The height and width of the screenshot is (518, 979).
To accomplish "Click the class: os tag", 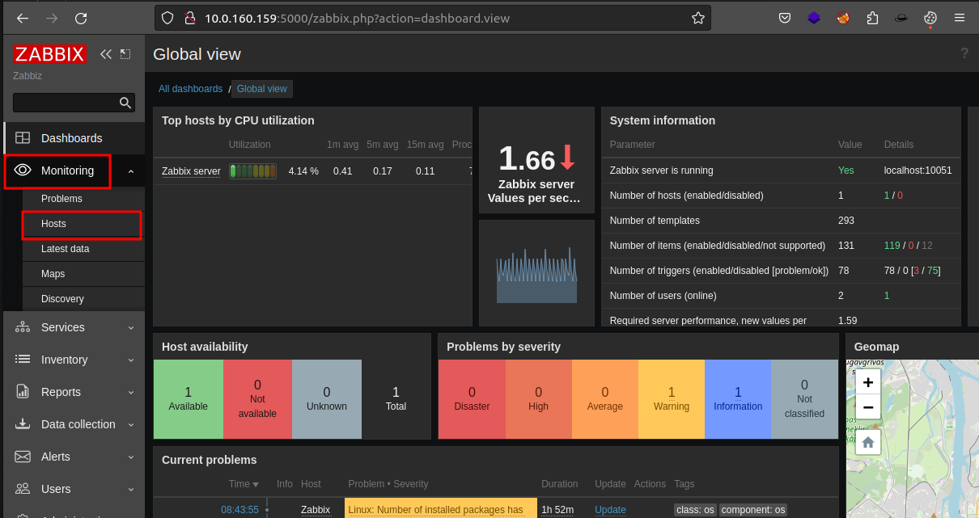I will tap(694, 510).
